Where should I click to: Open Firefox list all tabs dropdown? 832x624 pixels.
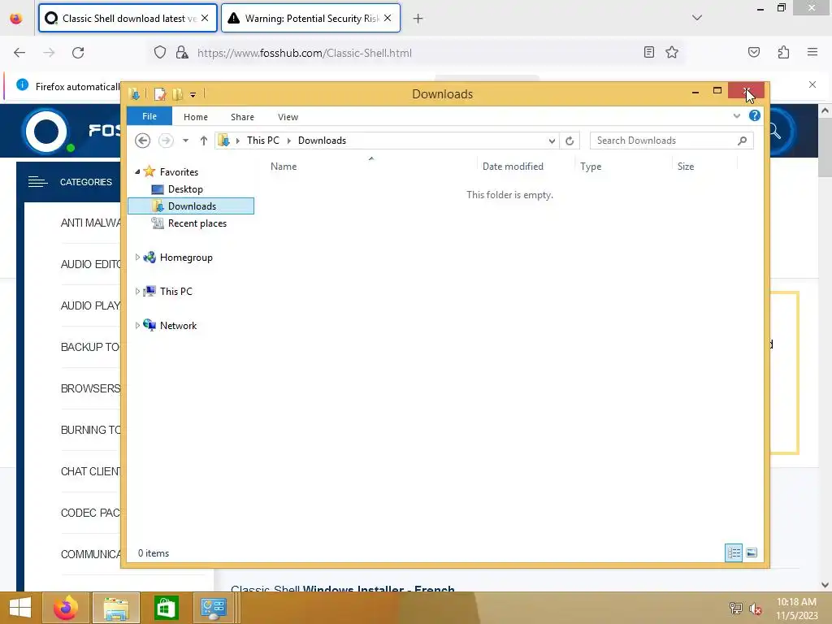696,18
